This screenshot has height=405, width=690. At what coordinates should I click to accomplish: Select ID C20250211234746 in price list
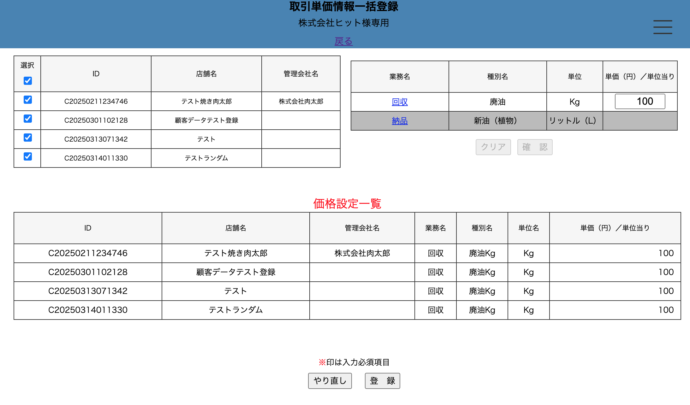coord(88,253)
